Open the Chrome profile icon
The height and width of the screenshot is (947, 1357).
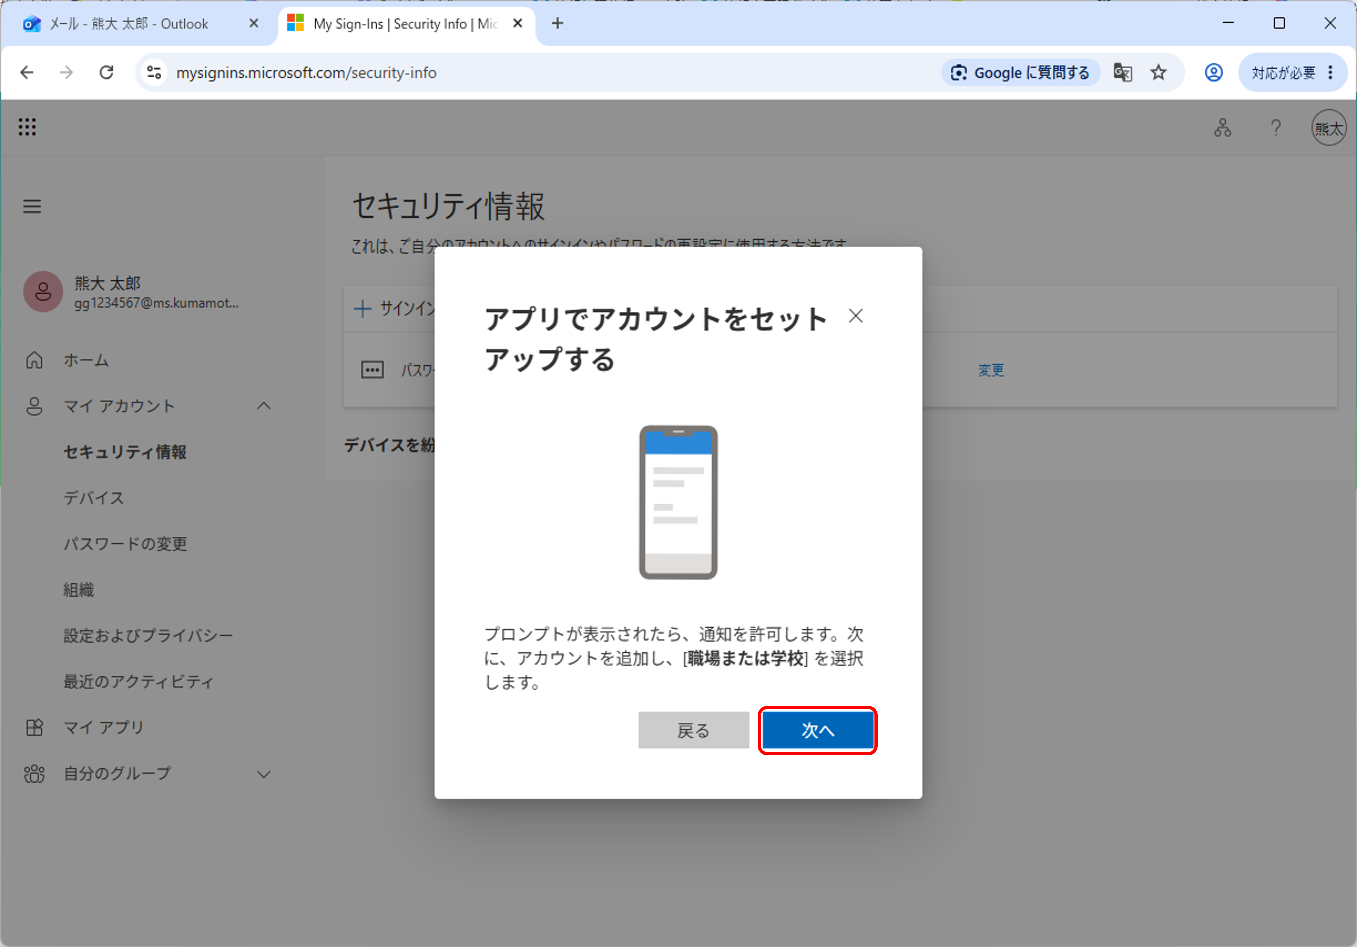[x=1213, y=72]
